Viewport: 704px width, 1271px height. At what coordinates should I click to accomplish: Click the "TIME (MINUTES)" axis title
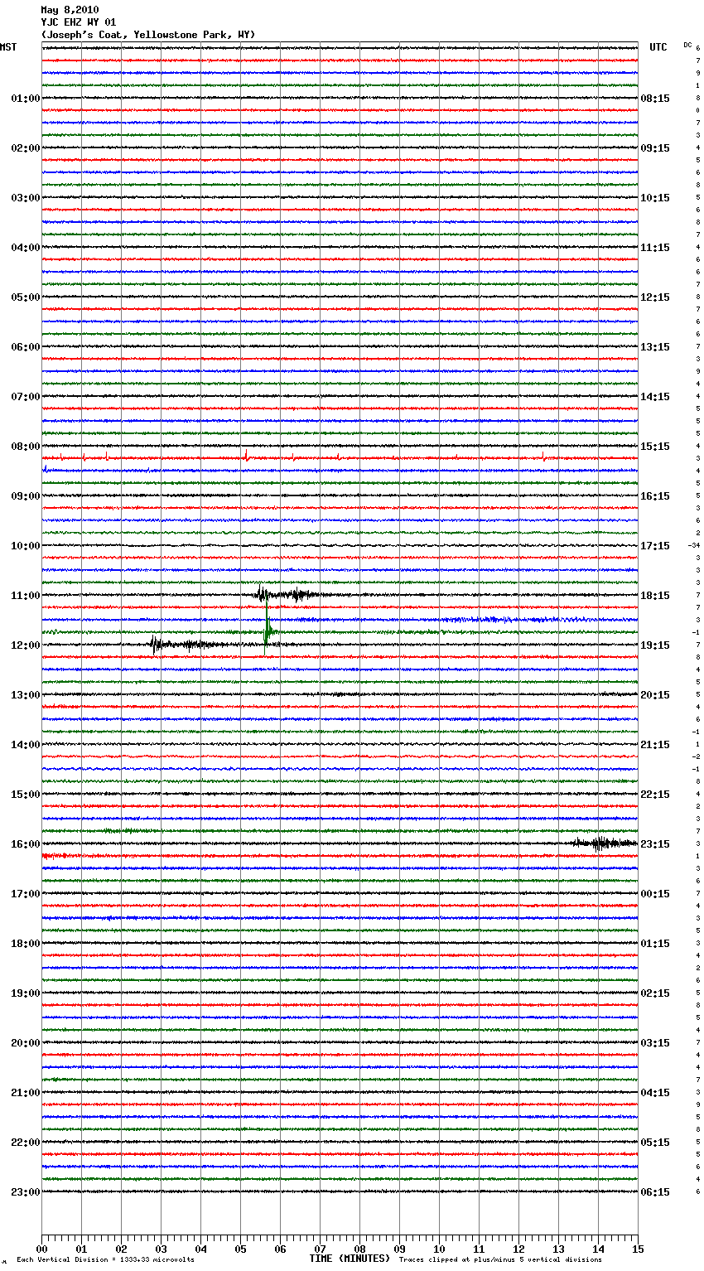(x=350, y=1259)
